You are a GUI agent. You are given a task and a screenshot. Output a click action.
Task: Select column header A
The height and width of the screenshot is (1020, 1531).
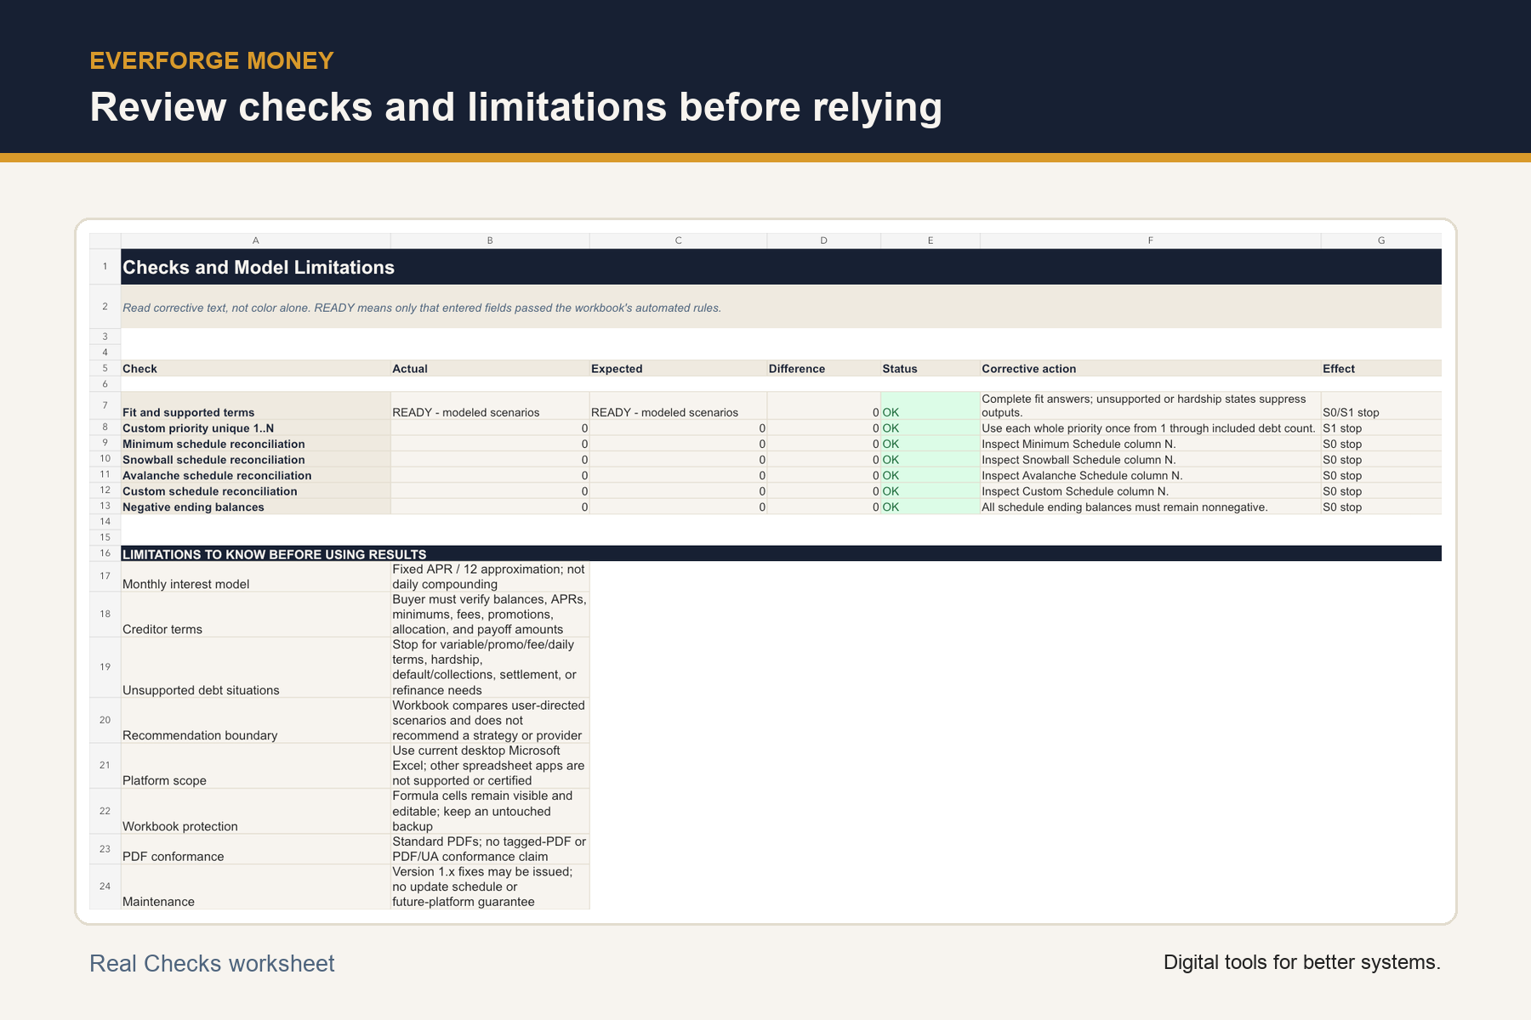[x=255, y=241]
